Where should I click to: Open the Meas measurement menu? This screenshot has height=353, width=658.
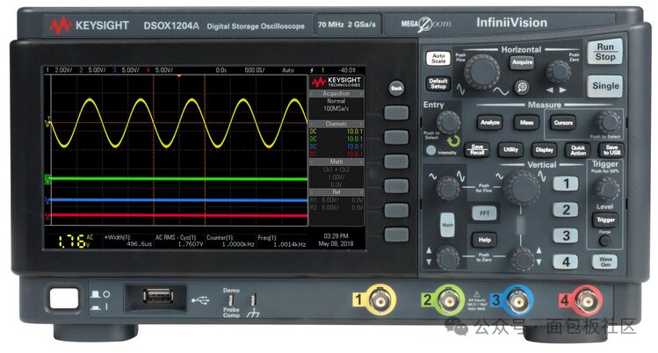tap(526, 122)
